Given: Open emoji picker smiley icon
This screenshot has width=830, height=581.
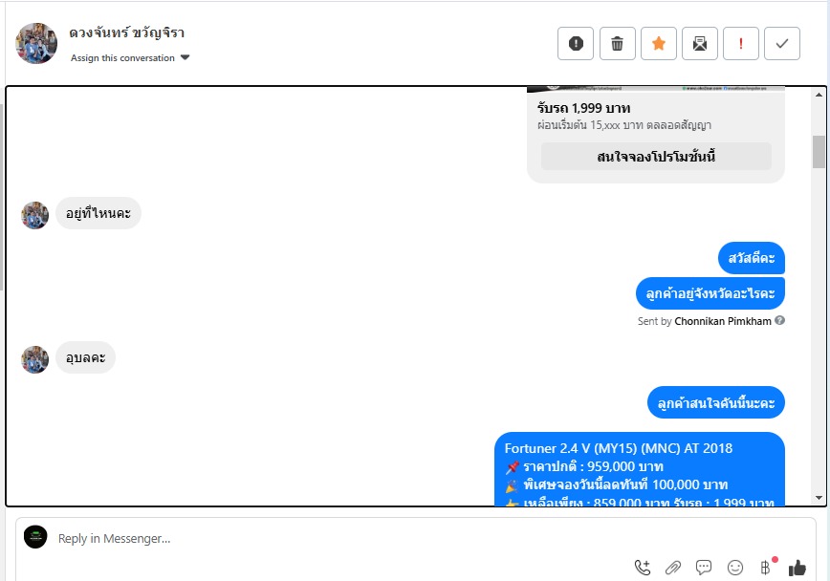Looking at the screenshot, I should click(x=735, y=568).
